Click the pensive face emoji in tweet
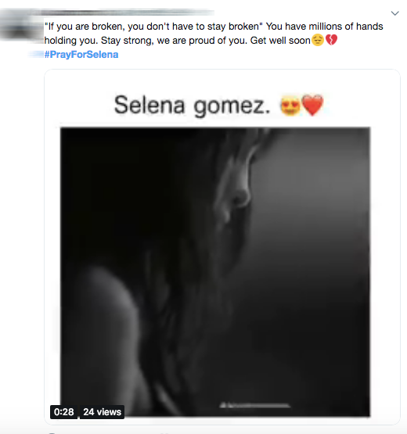 [318, 40]
